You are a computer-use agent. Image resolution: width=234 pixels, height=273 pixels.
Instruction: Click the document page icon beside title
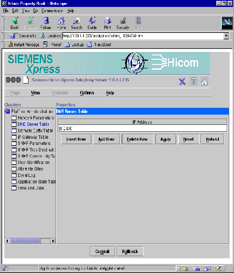point(26,80)
